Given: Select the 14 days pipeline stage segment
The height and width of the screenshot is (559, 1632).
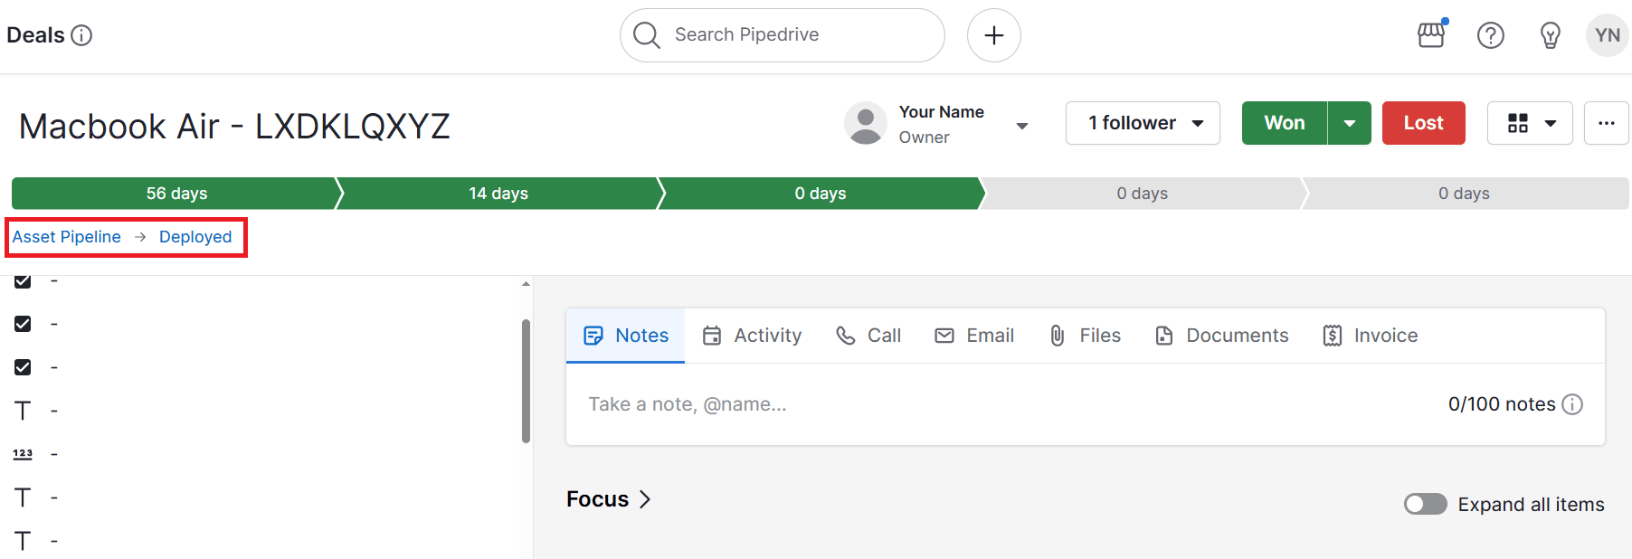Looking at the screenshot, I should [x=498, y=193].
